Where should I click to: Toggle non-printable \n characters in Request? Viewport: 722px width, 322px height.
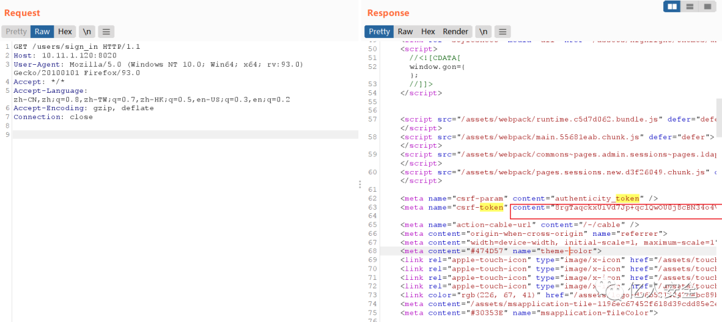86,32
